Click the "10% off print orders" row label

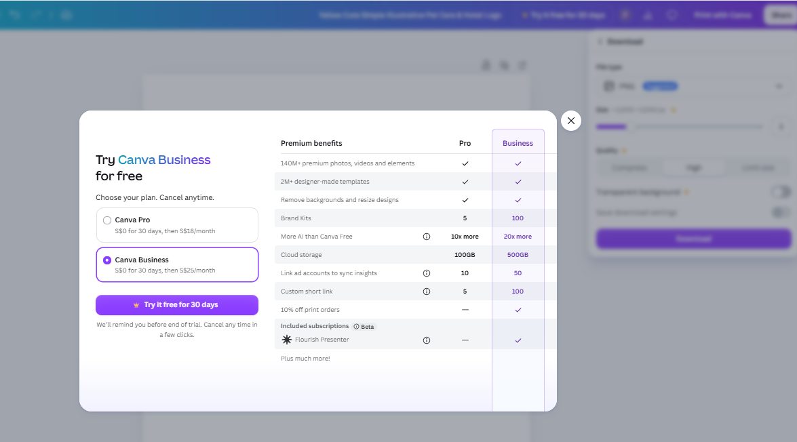point(310,310)
